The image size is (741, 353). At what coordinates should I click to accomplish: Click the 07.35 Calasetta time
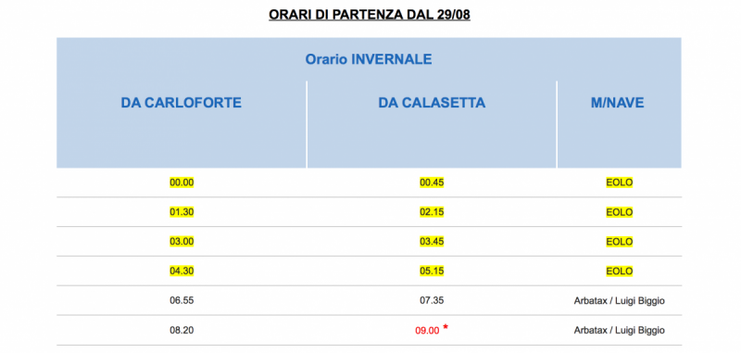(x=432, y=300)
